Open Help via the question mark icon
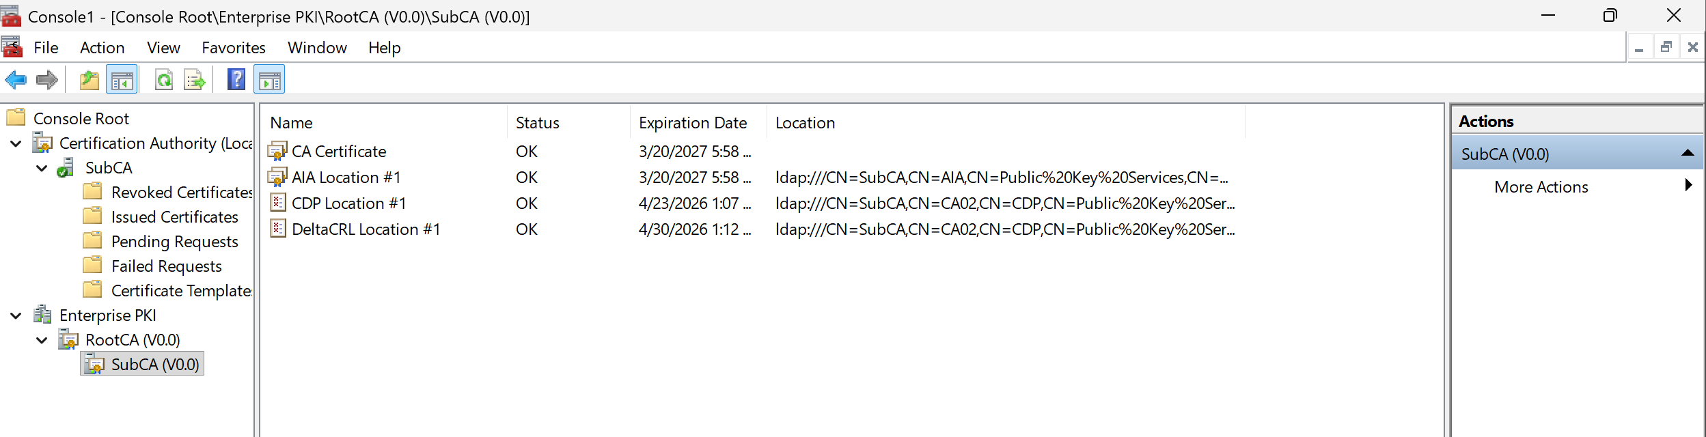The image size is (1706, 437). [x=236, y=80]
